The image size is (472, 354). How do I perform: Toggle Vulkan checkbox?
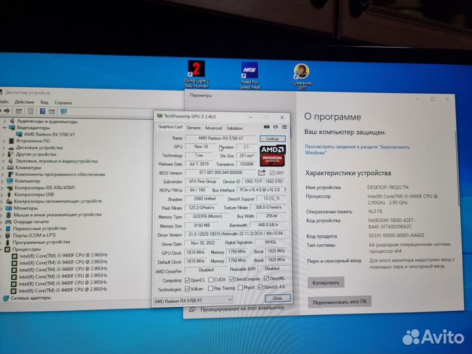[x=187, y=289]
